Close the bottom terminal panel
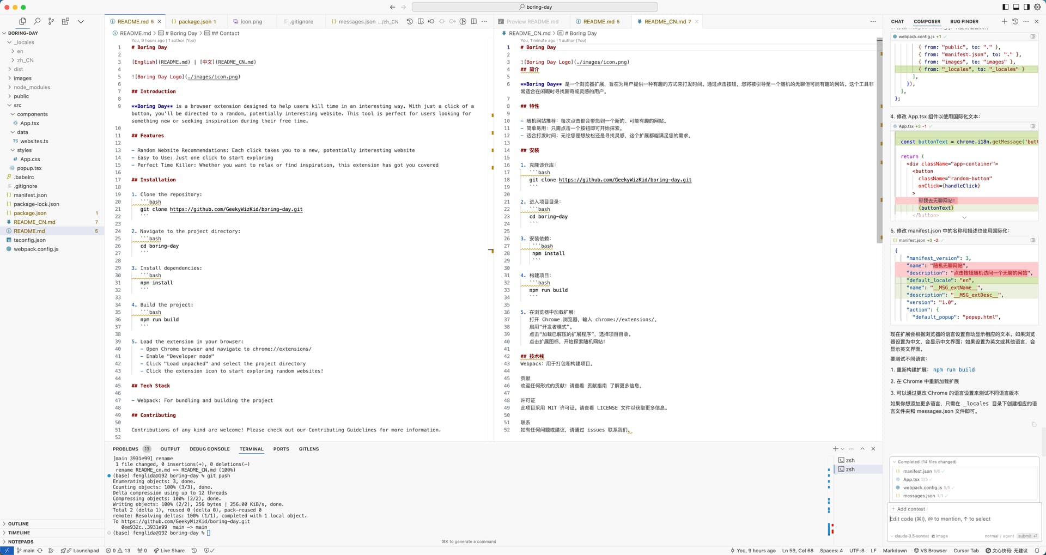This screenshot has width=1046, height=555. point(873,449)
